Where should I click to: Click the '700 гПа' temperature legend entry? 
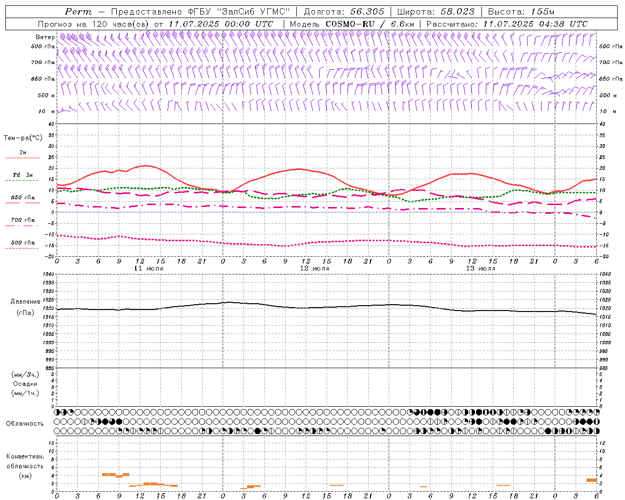(23, 220)
